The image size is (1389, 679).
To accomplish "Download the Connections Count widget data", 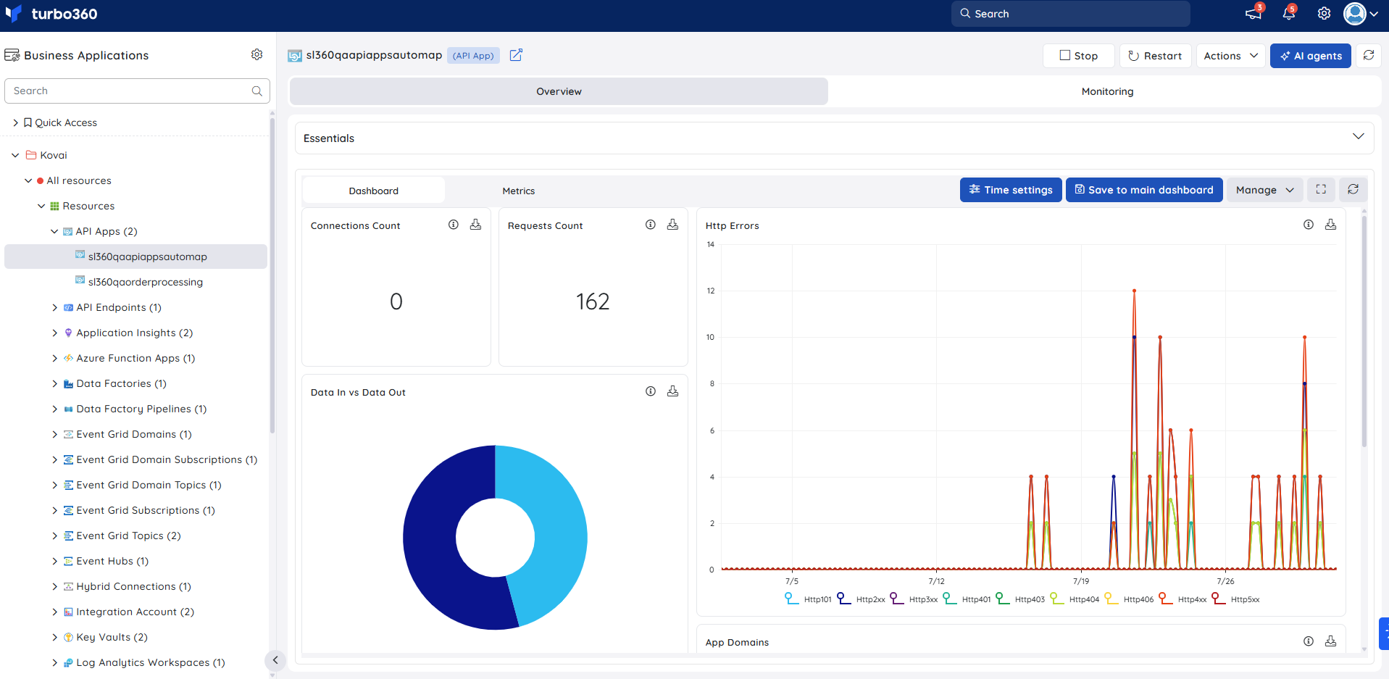I will [x=475, y=225].
